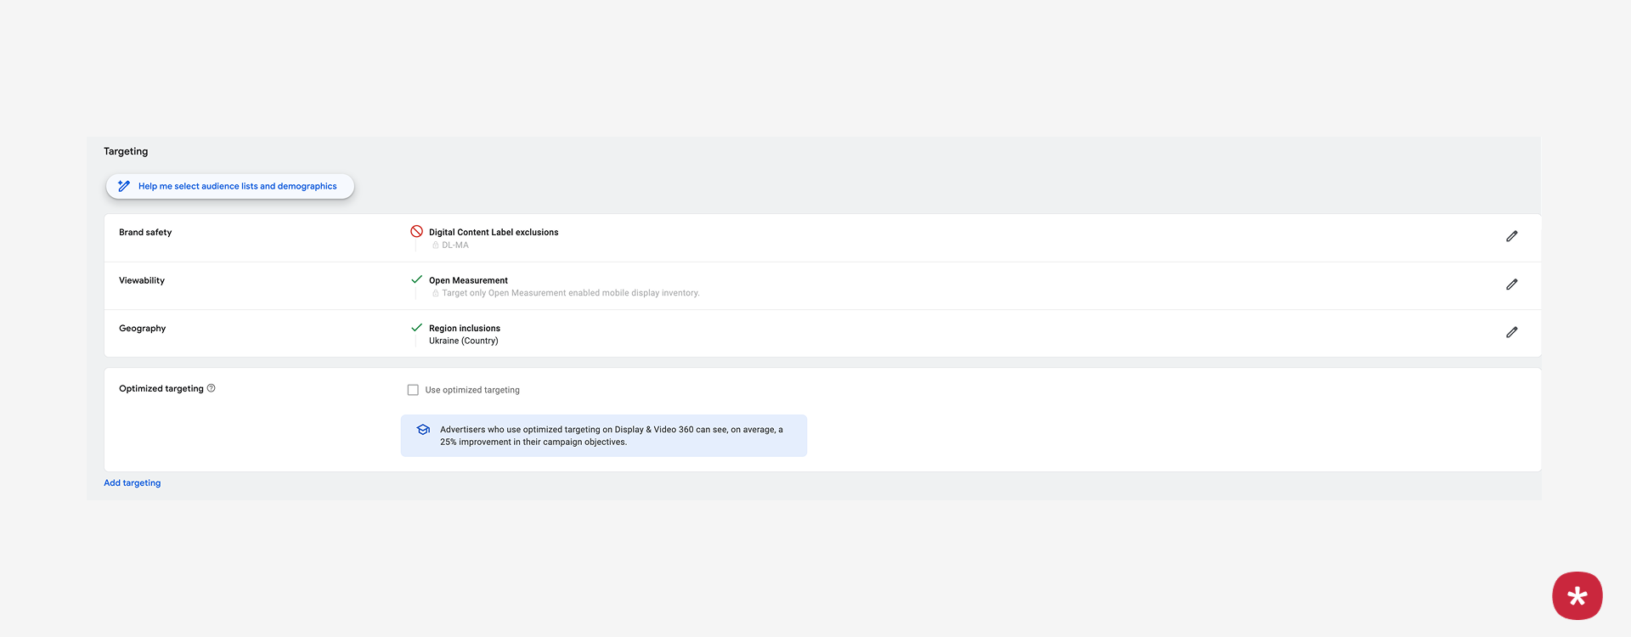Image resolution: width=1631 pixels, height=637 pixels.
Task: Click the 'Add targeting' link
Action: pyautogui.click(x=132, y=482)
